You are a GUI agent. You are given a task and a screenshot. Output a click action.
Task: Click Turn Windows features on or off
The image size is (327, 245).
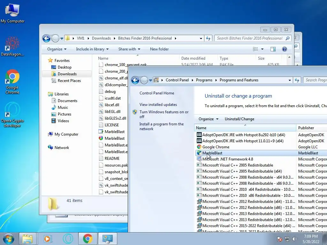164,114
